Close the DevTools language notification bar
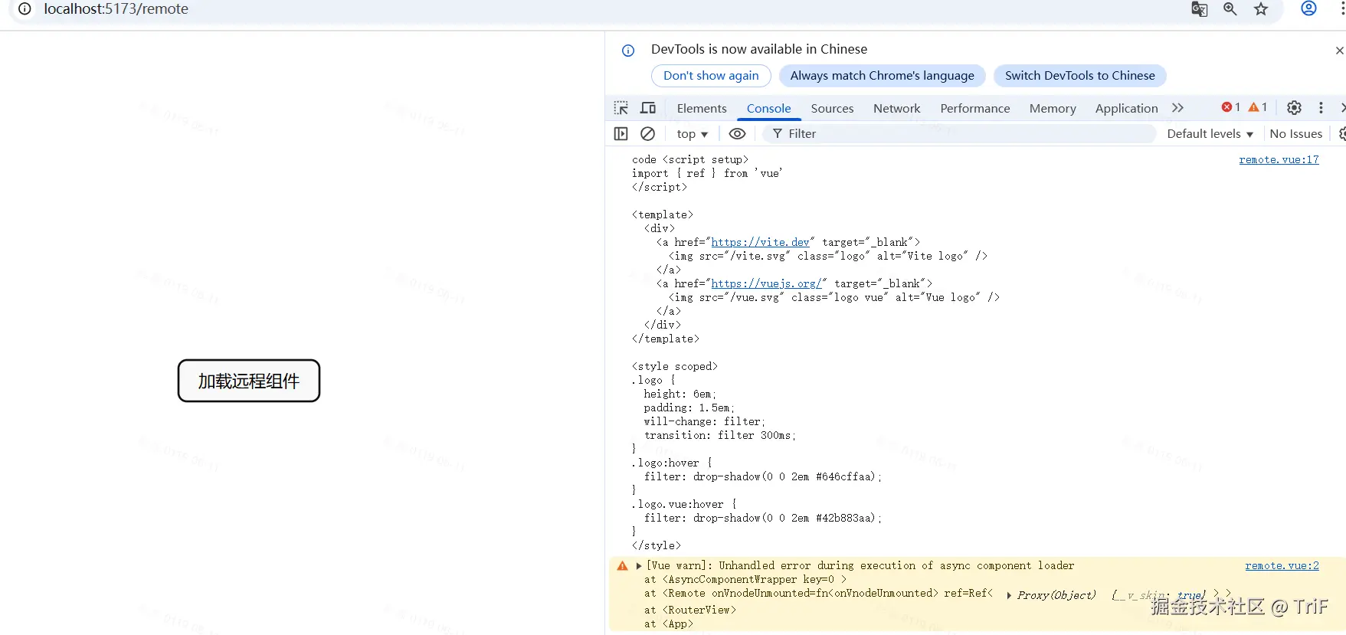This screenshot has width=1346, height=635. pos(1339,51)
